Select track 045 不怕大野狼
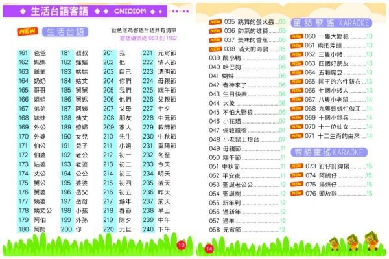 pos(247,112)
